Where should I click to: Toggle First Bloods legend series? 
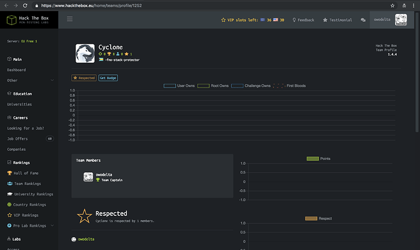pyautogui.click(x=289, y=86)
